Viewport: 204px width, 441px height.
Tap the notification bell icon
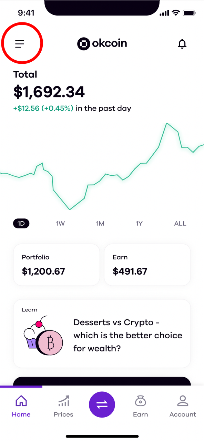tap(182, 44)
